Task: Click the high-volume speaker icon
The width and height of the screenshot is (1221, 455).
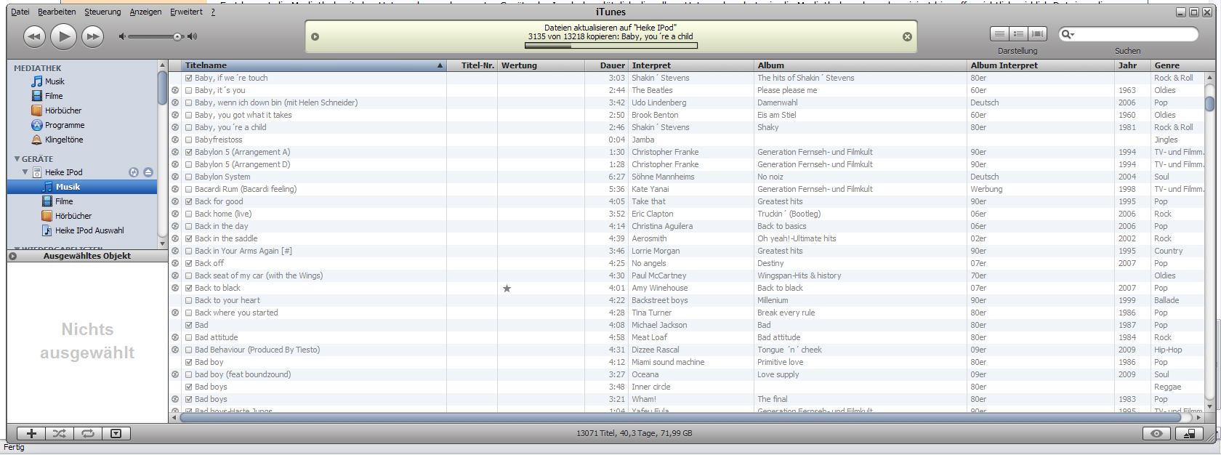Action: (192, 36)
